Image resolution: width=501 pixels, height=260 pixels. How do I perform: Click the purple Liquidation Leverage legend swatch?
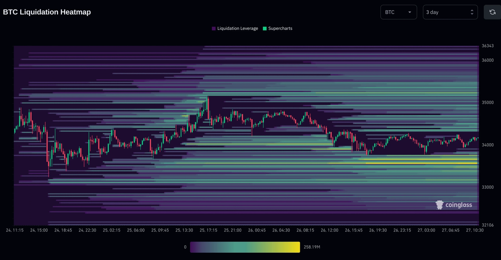click(x=214, y=28)
